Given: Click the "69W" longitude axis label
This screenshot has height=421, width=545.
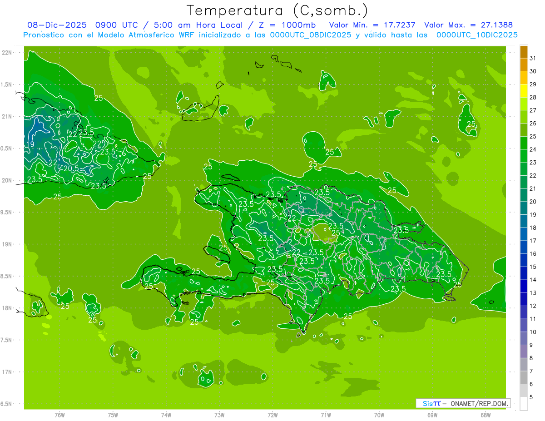Looking at the screenshot, I should pos(432,415).
